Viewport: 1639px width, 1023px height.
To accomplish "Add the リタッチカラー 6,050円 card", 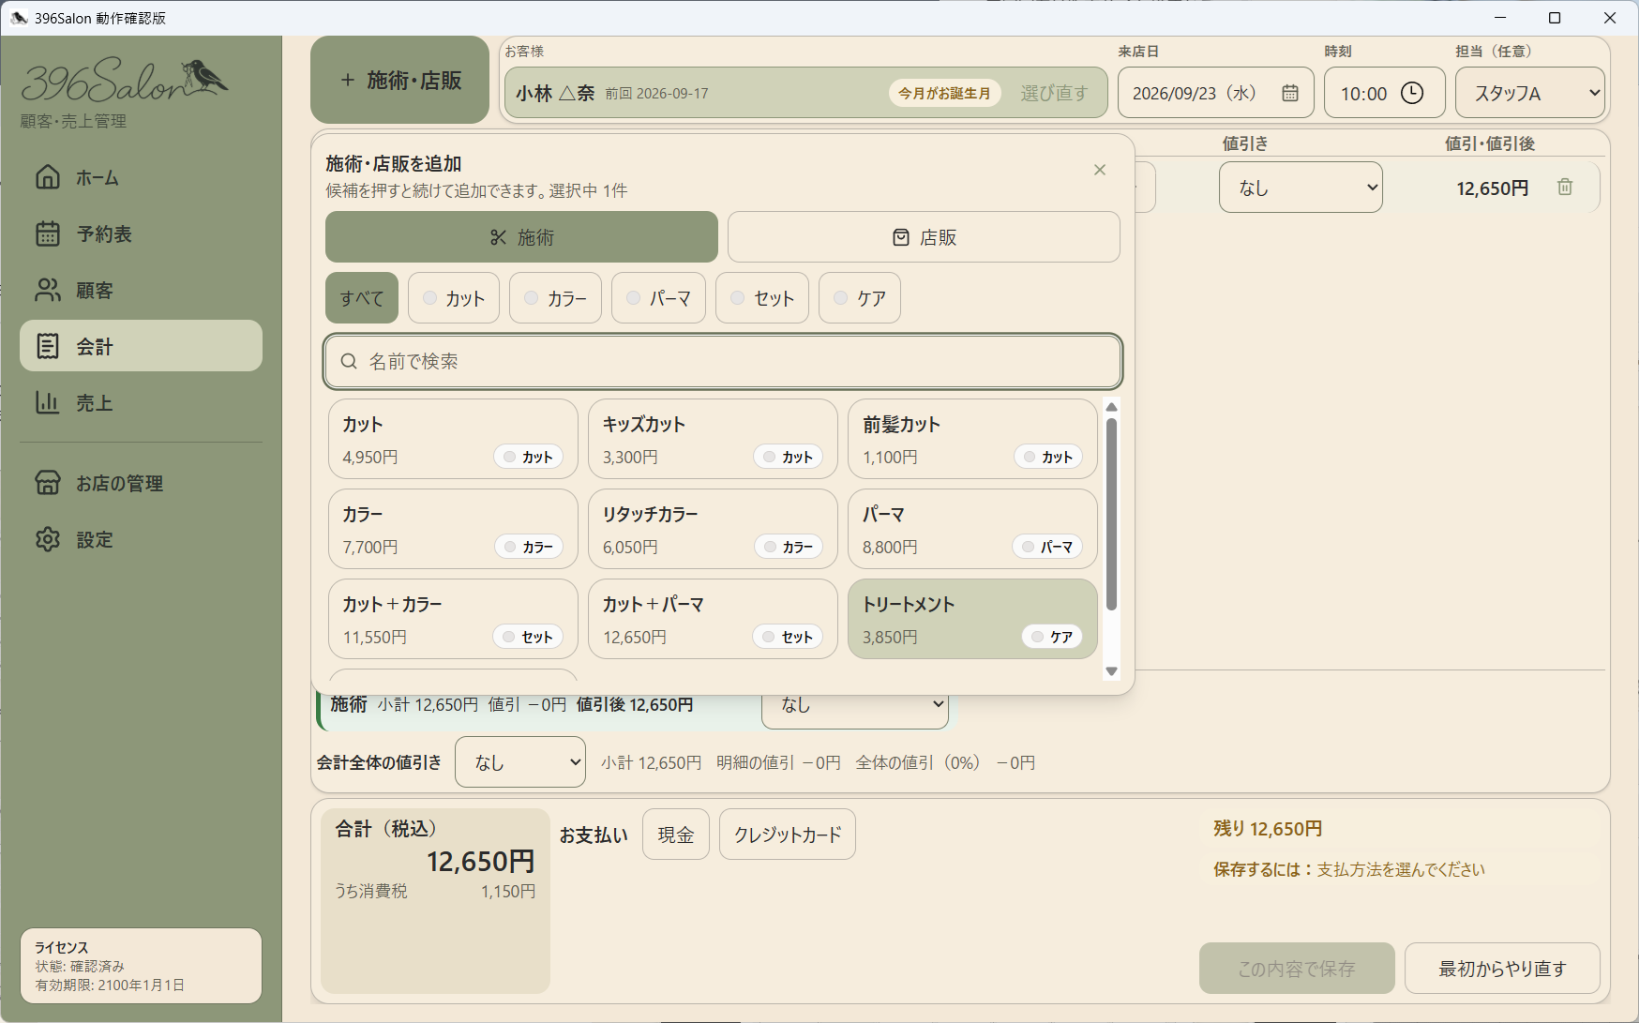I will pos(713,529).
